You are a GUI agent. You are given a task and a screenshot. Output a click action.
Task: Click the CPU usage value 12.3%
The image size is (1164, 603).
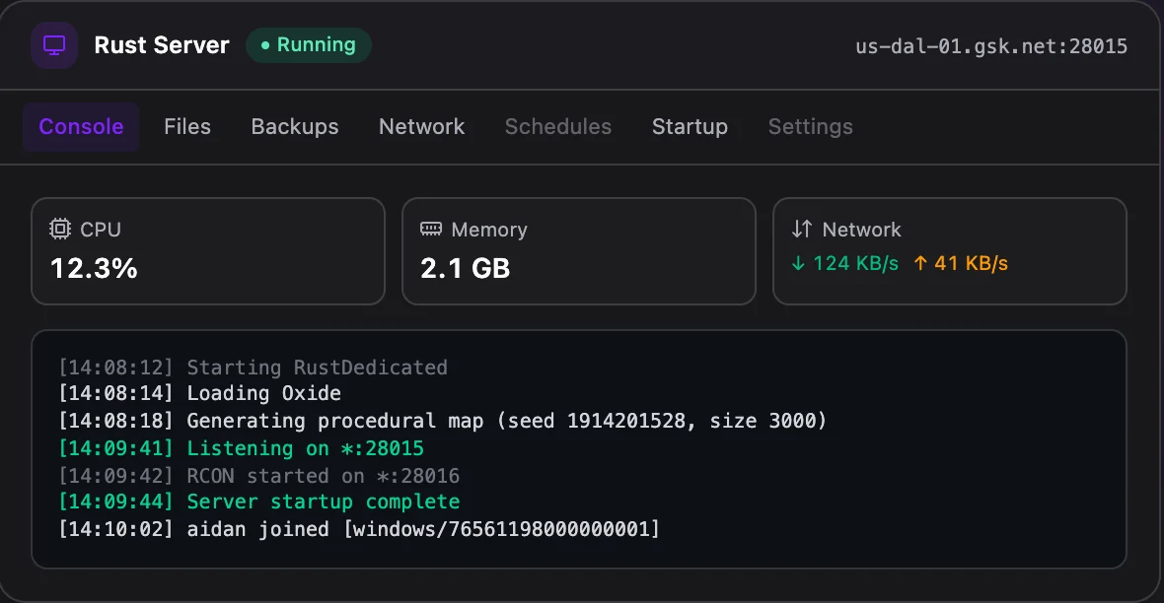tap(95, 269)
